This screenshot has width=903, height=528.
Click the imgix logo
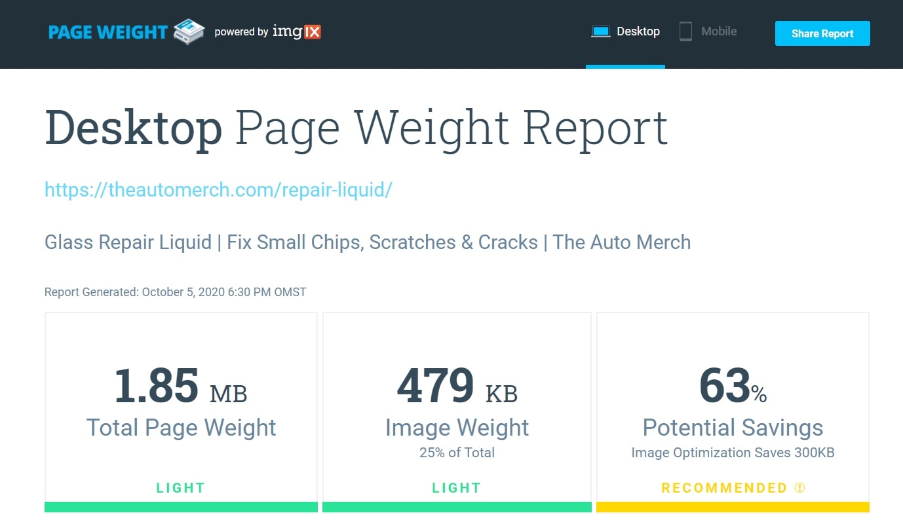tap(297, 31)
